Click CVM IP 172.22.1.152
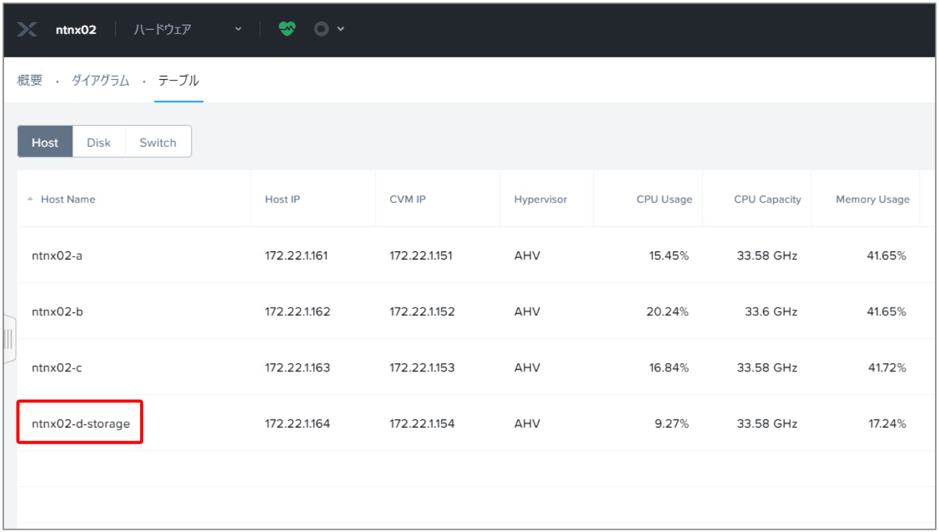Screen dimensions: 939x532 point(422,311)
